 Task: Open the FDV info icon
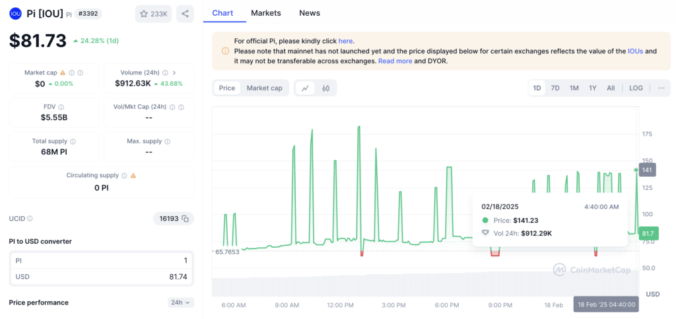coord(61,107)
